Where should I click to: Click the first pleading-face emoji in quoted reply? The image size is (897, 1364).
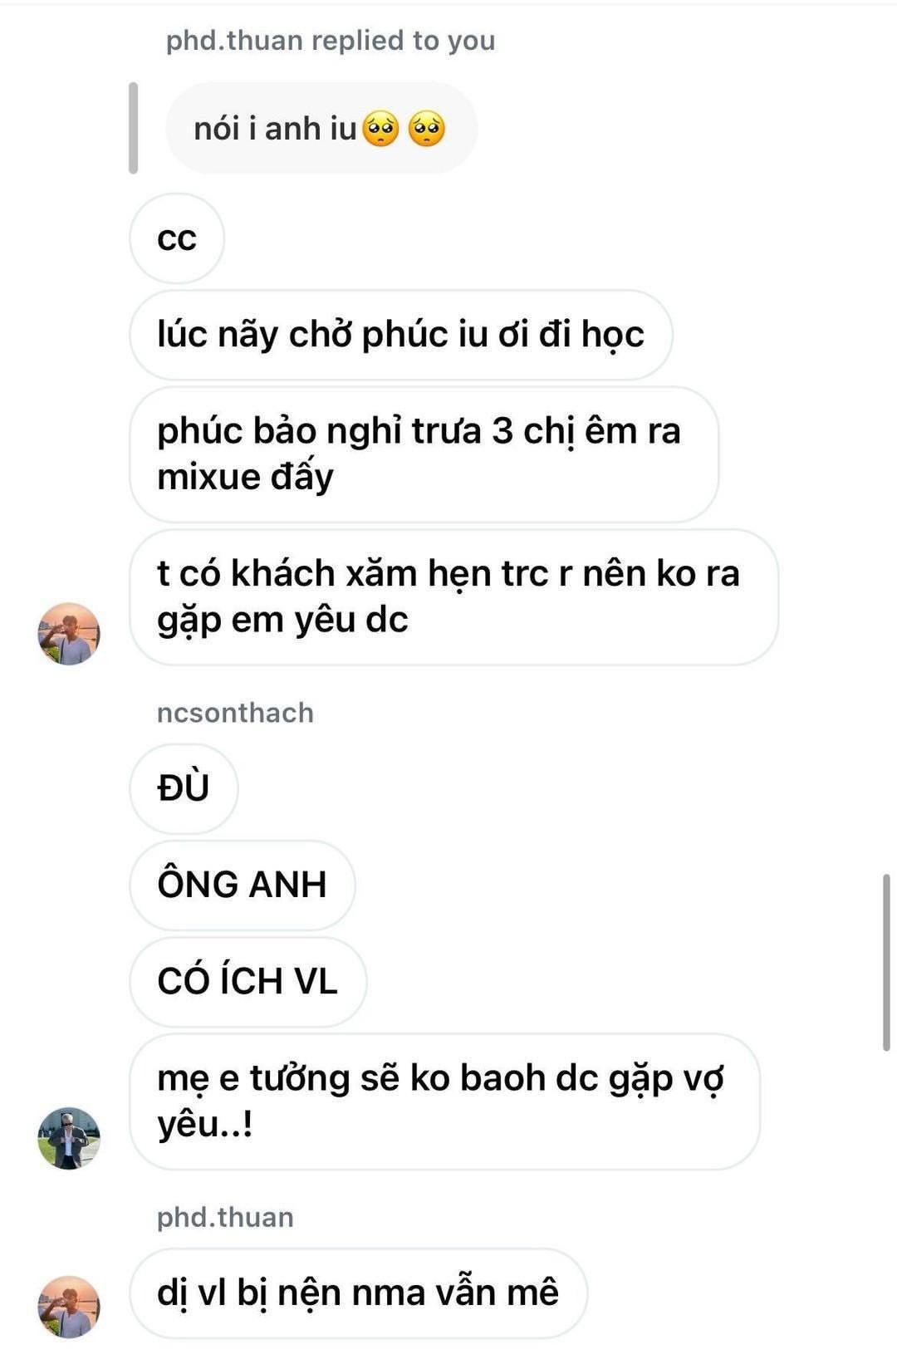(x=382, y=130)
